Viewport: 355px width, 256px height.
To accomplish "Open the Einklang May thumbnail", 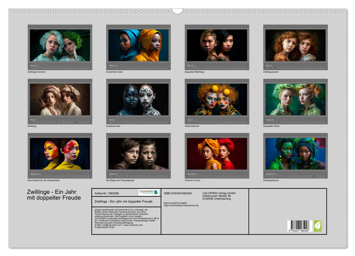I will (x=60, y=100).
